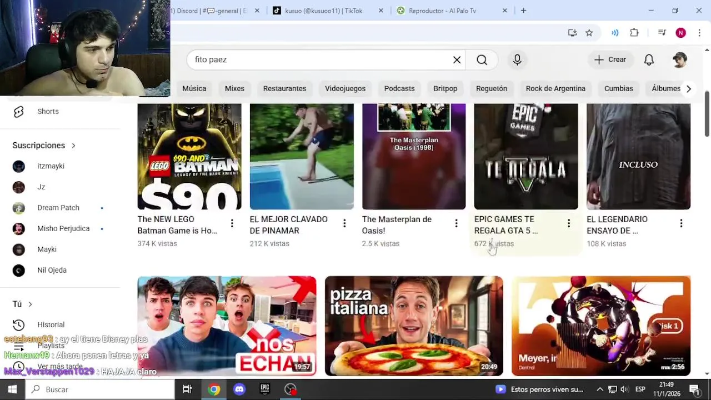
Task: Open Epic Games launcher from taskbar
Action: [x=265, y=389]
